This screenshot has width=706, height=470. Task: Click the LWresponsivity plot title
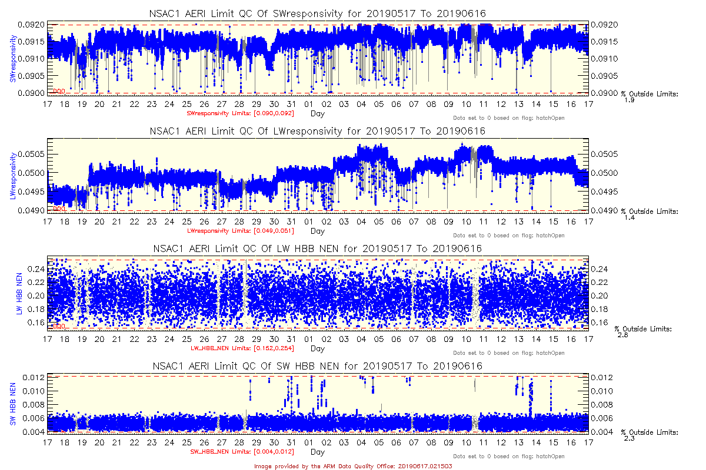[x=318, y=131]
